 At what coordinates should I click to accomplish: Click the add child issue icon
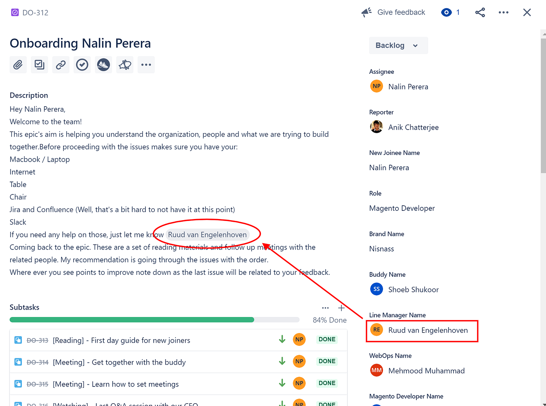pyautogui.click(x=39, y=64)
